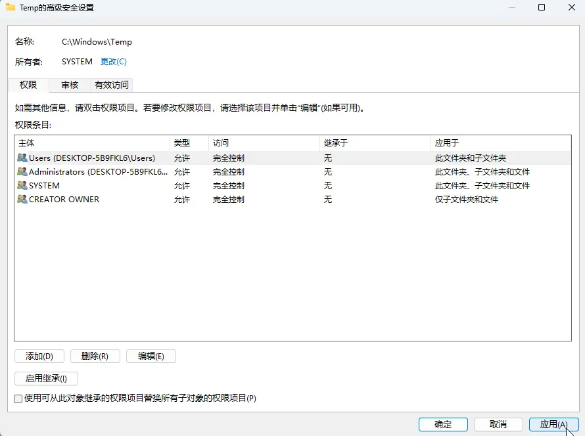Click the 删除(R) button
Image resolution: width=585 pixels, height=436 pixels.
point(95,357)
